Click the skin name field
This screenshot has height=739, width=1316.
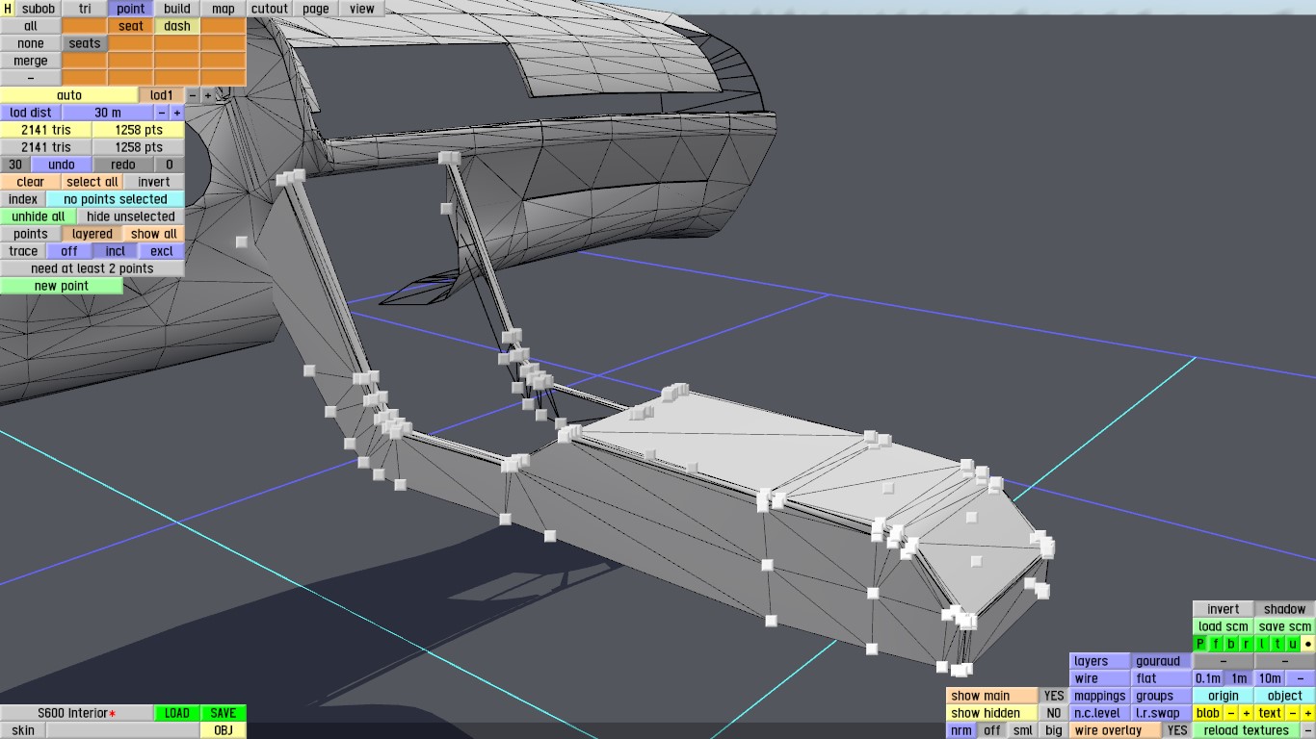pos(123,730)
